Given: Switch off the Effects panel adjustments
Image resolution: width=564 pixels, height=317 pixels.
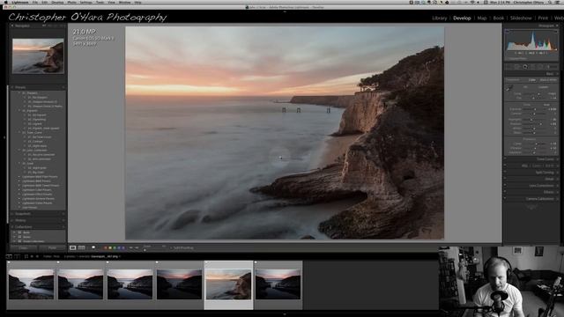Looking at the screenshot, I should (505, 192).
